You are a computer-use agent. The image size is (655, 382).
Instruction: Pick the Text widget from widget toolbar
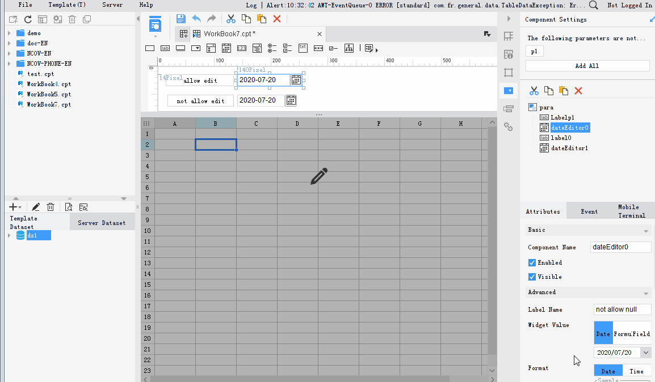click(149, 48)
